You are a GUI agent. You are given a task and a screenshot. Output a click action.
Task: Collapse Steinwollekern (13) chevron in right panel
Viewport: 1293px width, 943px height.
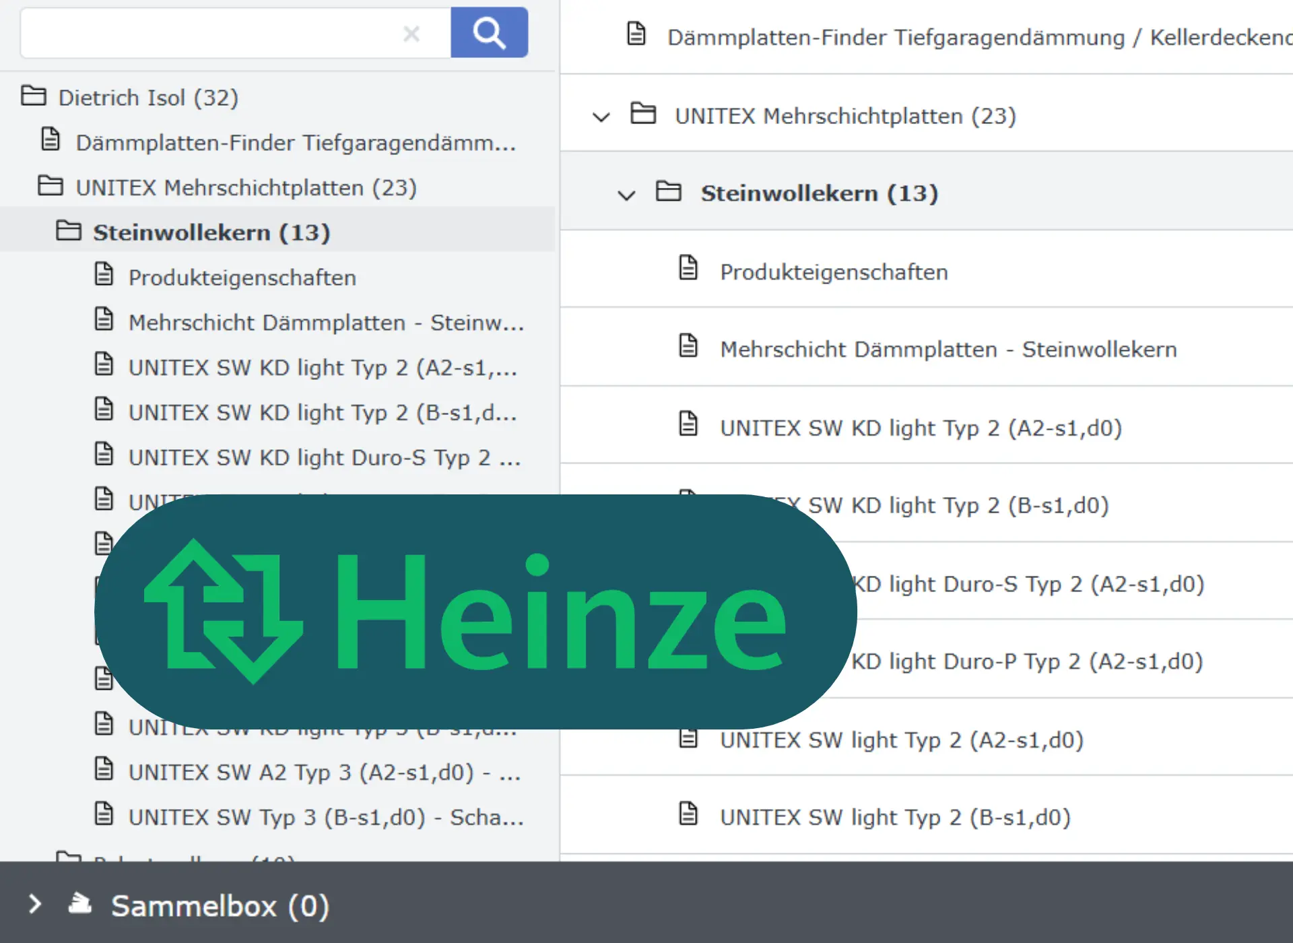point(626,195)
